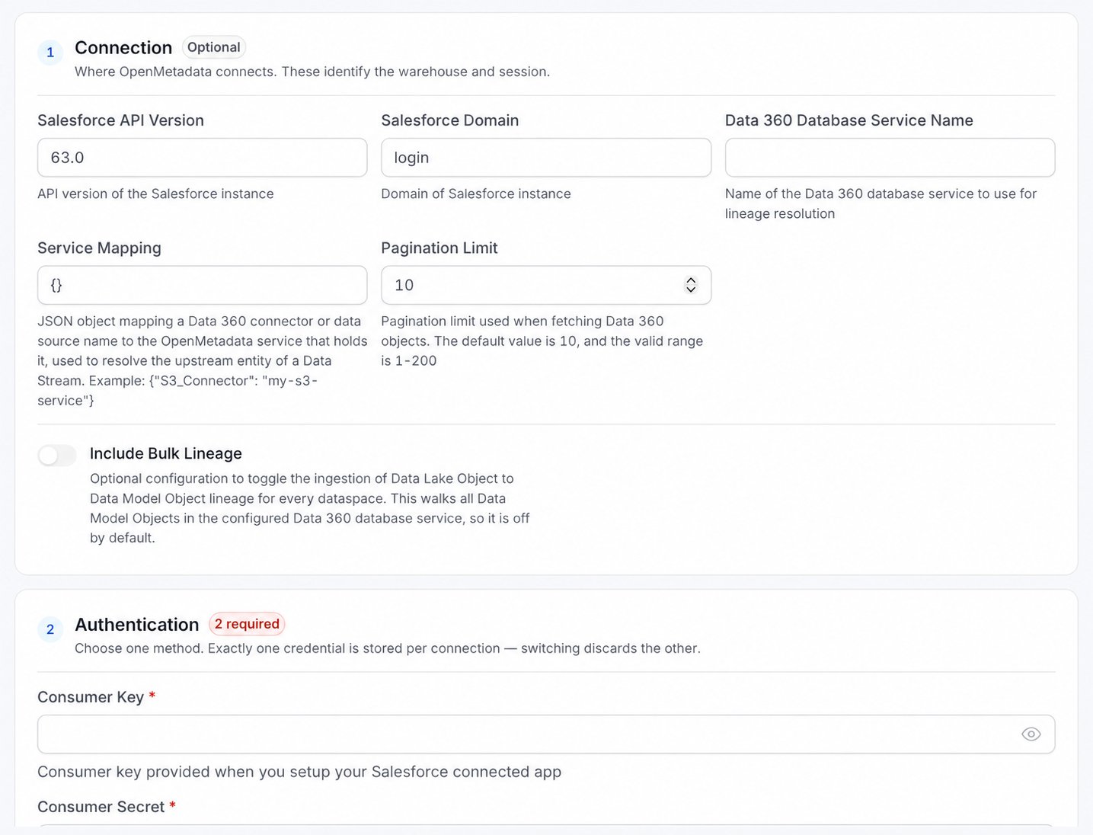Edit the Salesforce Domain input
This screenshot has height=835, width=1093.
(x=546, y=158)
